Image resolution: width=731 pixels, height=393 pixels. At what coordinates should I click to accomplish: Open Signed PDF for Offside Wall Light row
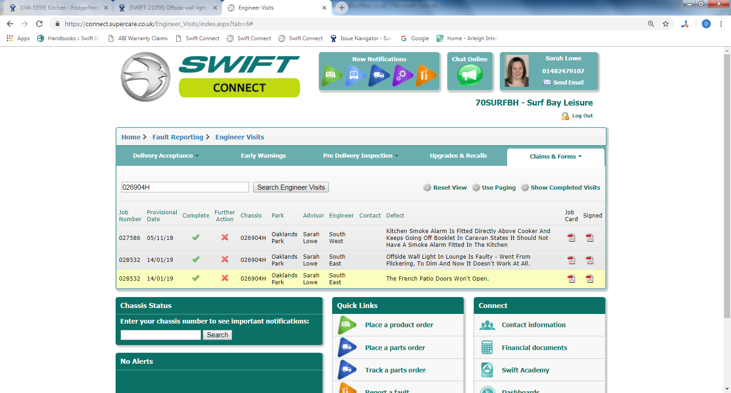590,260
